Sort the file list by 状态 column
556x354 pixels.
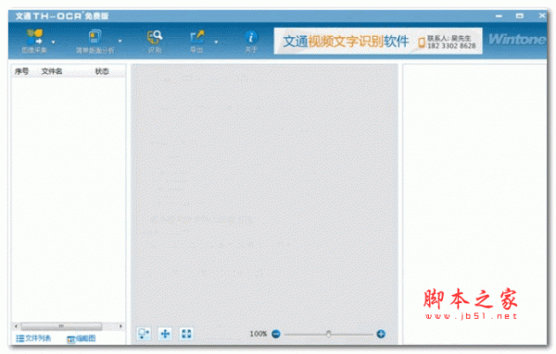point(102,71)
